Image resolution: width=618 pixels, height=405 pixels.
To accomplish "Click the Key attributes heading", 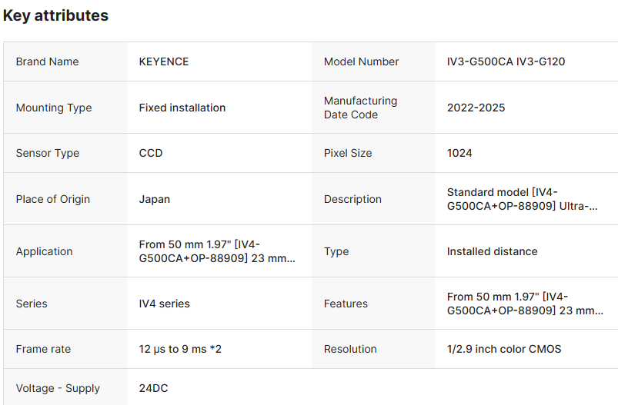I will (x=55, y=15).
